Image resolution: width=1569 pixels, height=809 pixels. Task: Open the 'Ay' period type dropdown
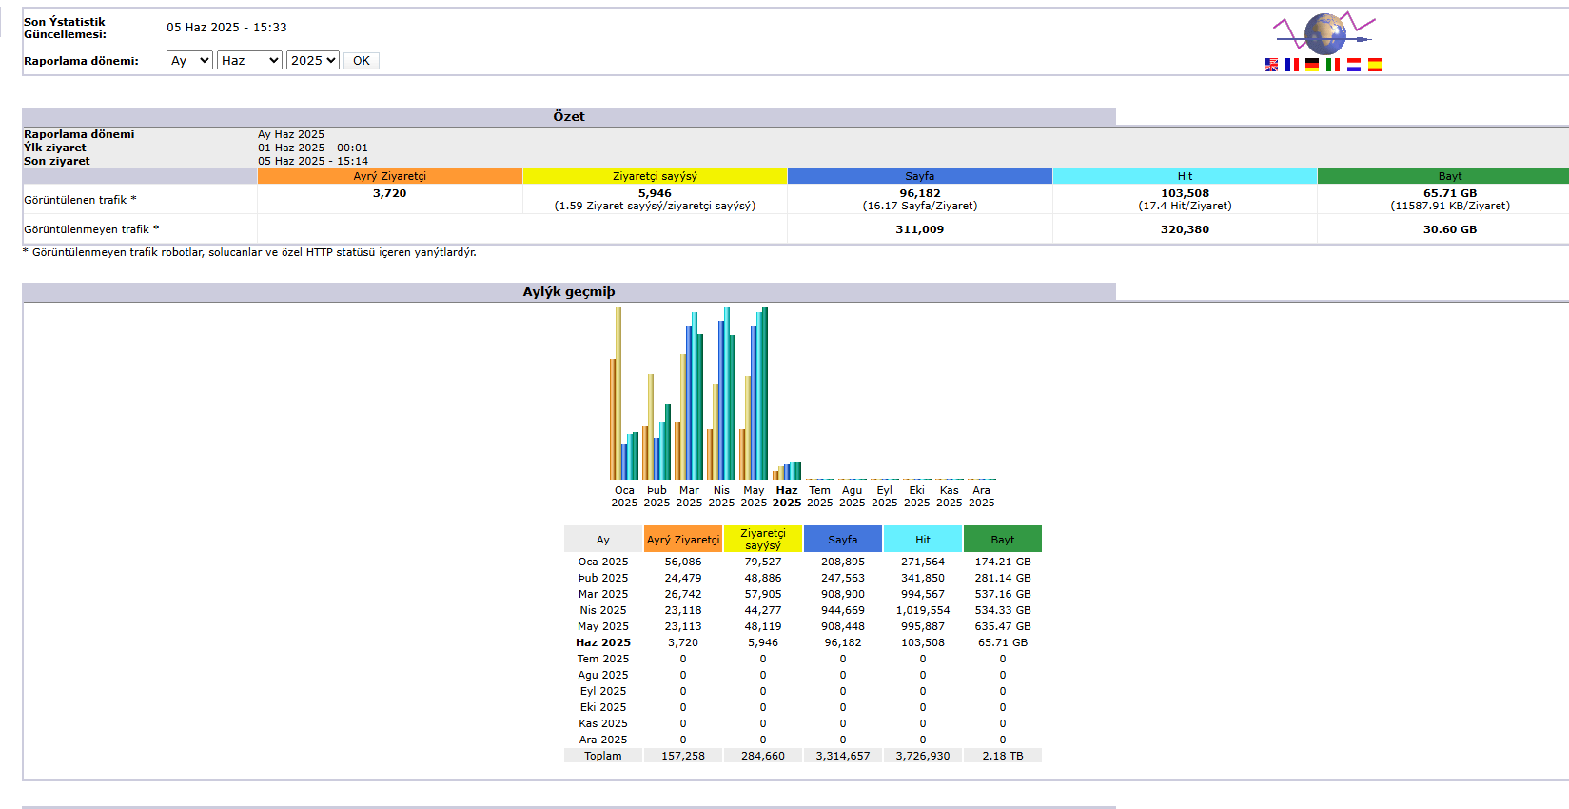point(189,60)
